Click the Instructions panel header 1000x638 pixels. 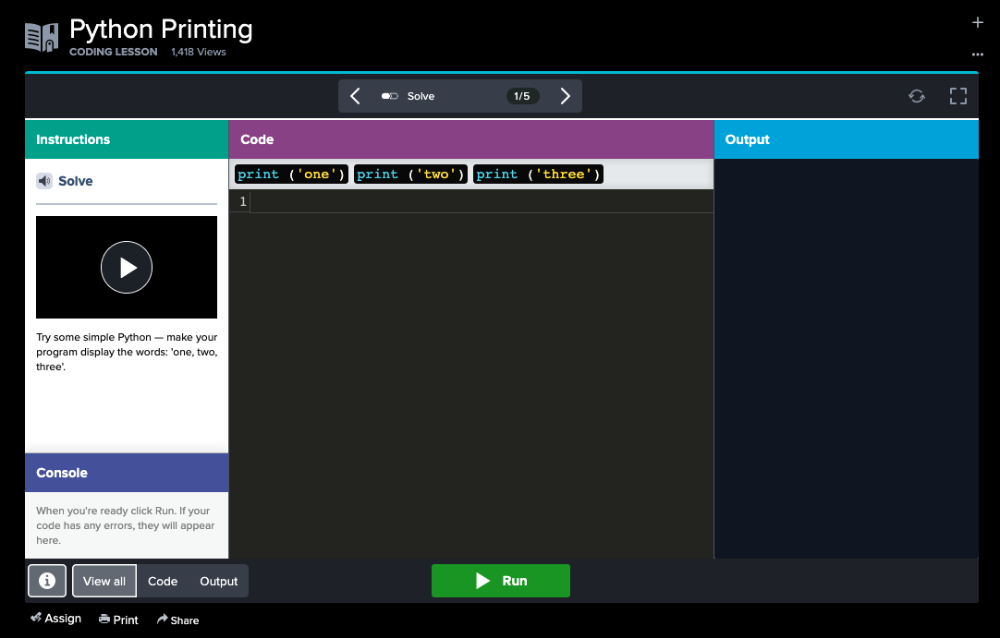pos(127,139)
